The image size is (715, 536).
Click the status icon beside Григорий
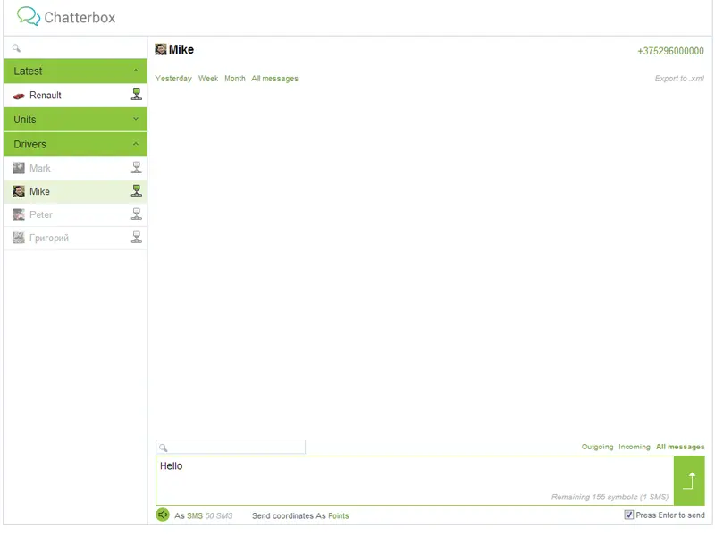click(x=137, y=237)
